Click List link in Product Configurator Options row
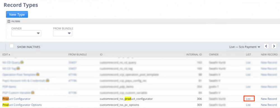 pyautogui.click(x=248, y=105)
